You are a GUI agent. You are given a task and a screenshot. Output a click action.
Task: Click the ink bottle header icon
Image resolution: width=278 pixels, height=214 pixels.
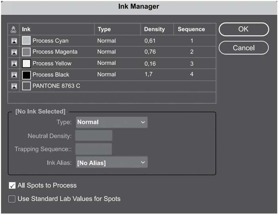(x=14, y=29)
